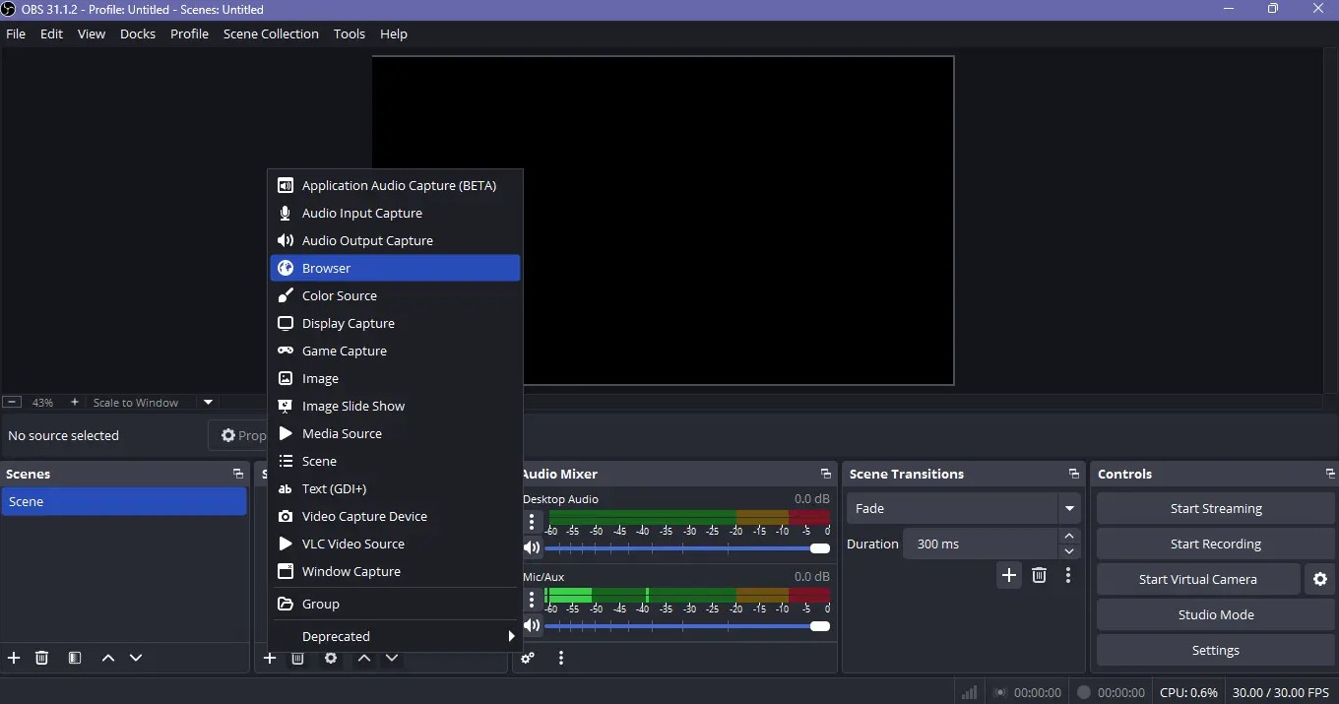Add a scene transition with plus icon

(x=1009, y=575)
